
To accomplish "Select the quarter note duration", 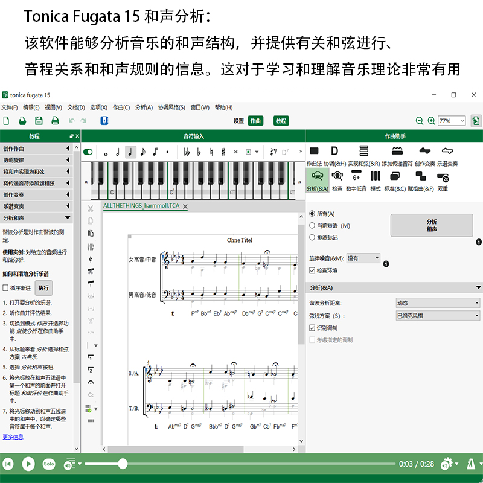I will click(130, 152).
